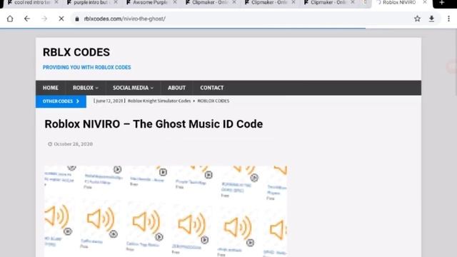Close the 'cool red intro' tab

pos(56,2)
